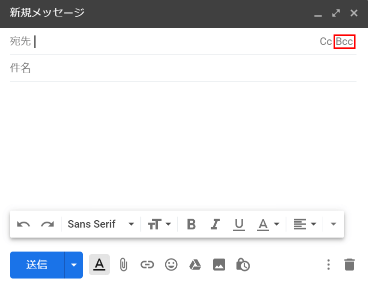
Task: Open the text size dropdown
Action: click(x=159, y=224)
